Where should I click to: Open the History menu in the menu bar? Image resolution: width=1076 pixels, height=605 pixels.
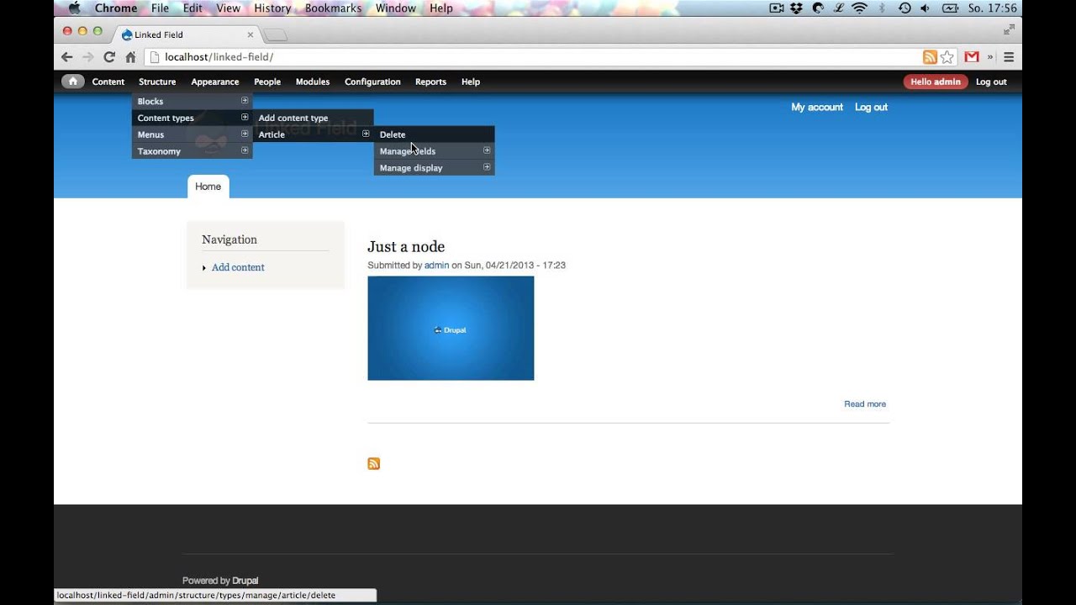272,8
